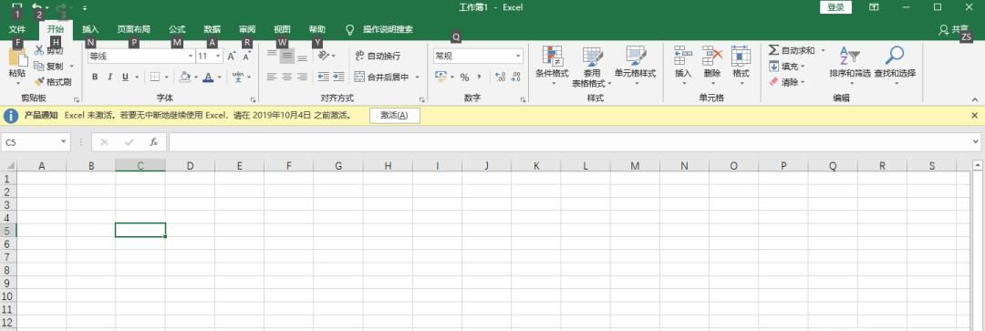985x331 pixels.
Task: Toggle Wrap Text (自动换行)
Action: click(x=378, y=56)
